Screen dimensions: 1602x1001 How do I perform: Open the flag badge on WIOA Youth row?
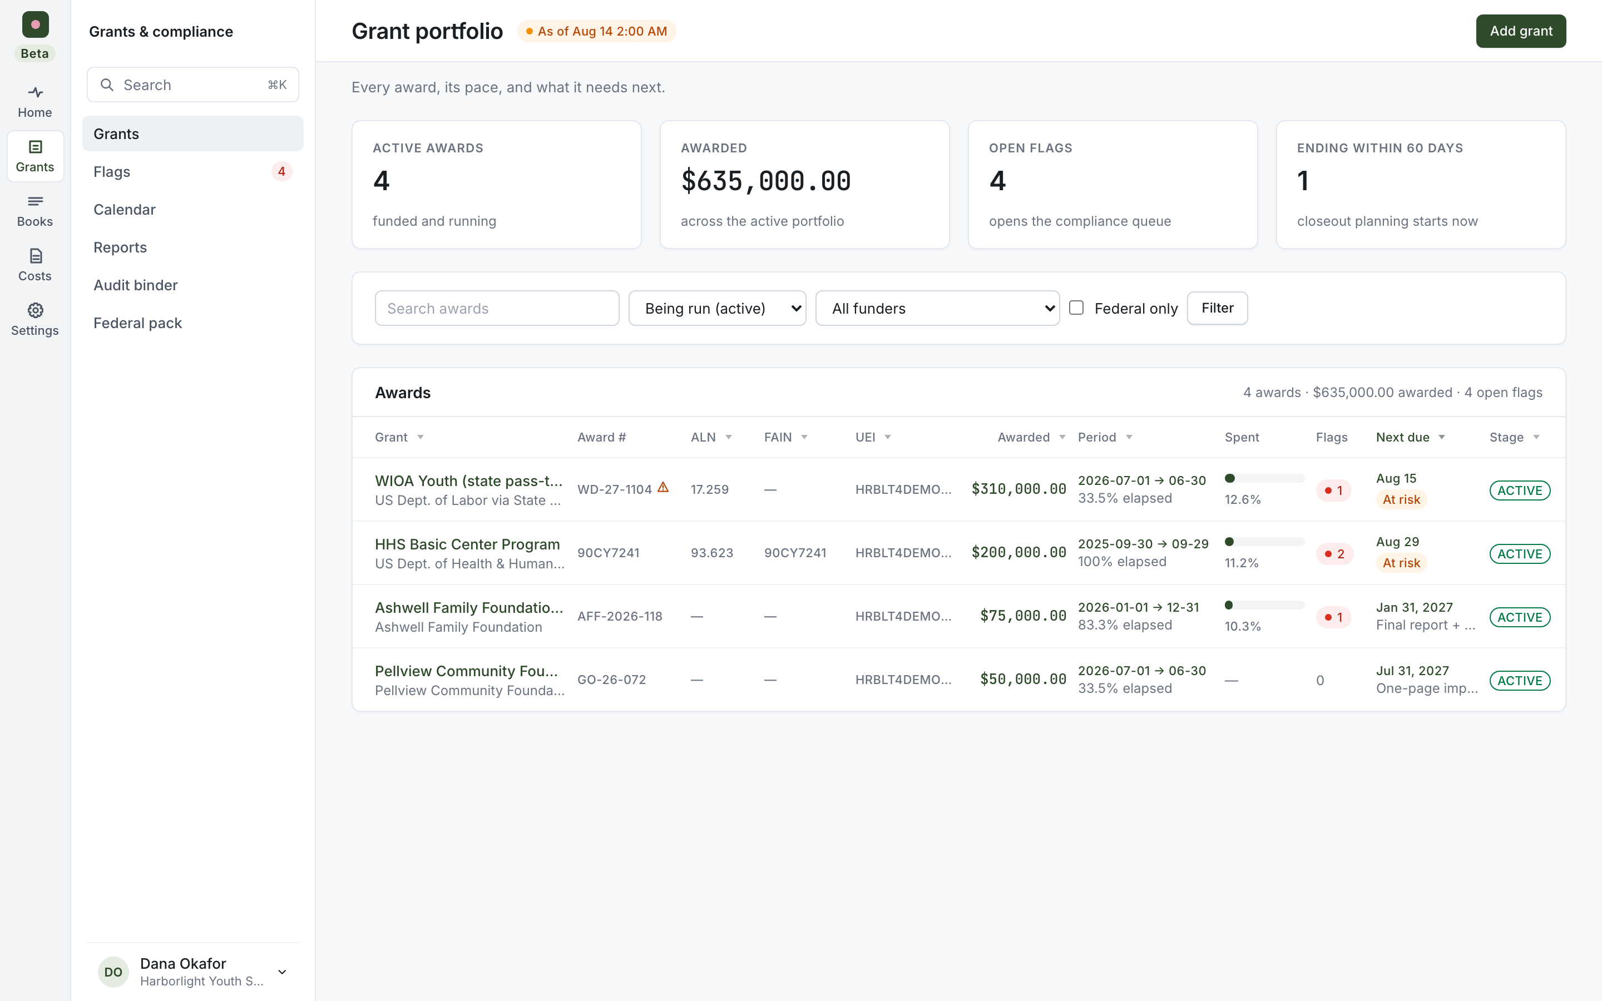[x=1333, y=490]
